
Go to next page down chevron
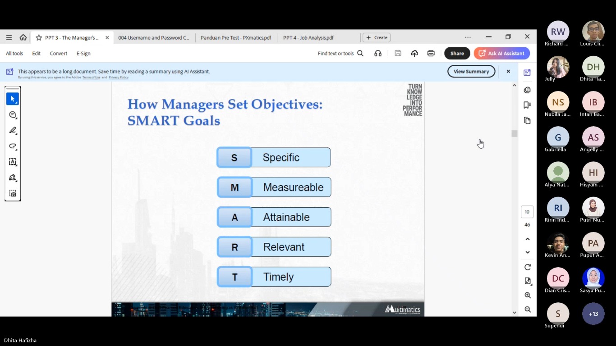(x=528, y=252)
